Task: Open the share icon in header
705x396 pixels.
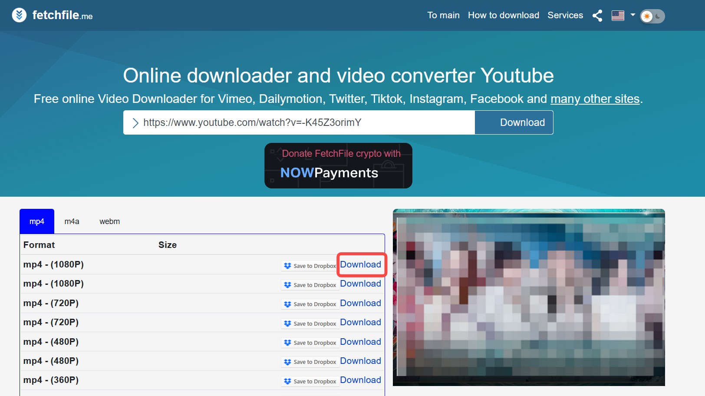Action: [597, 16]
